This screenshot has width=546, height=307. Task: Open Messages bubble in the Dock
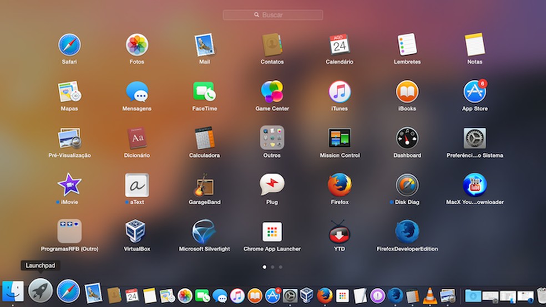pos(220,296)
